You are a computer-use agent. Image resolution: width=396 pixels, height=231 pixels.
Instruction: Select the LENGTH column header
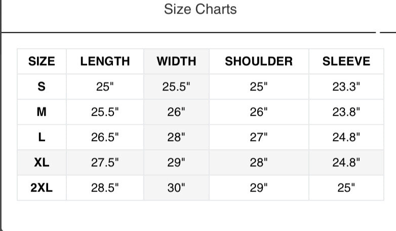click(x=105, y=61)
